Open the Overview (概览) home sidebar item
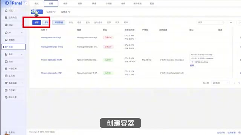 [14, 10]
